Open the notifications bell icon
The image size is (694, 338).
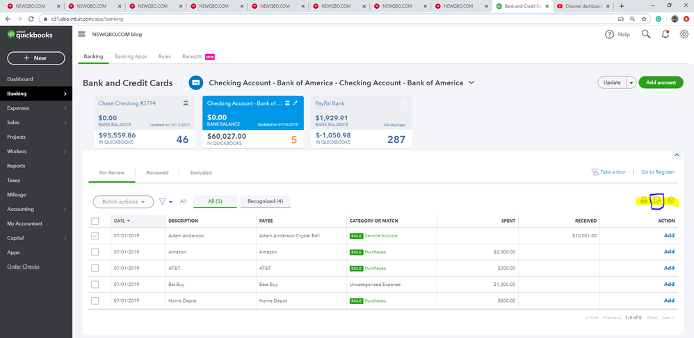pyautogui.click(x=665, y=34)
